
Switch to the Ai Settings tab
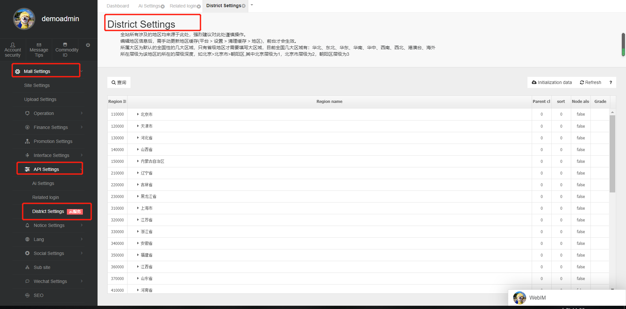coord(149,6)
